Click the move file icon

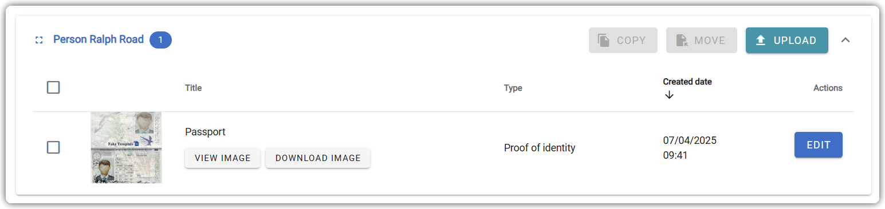(x=681, y=41)
